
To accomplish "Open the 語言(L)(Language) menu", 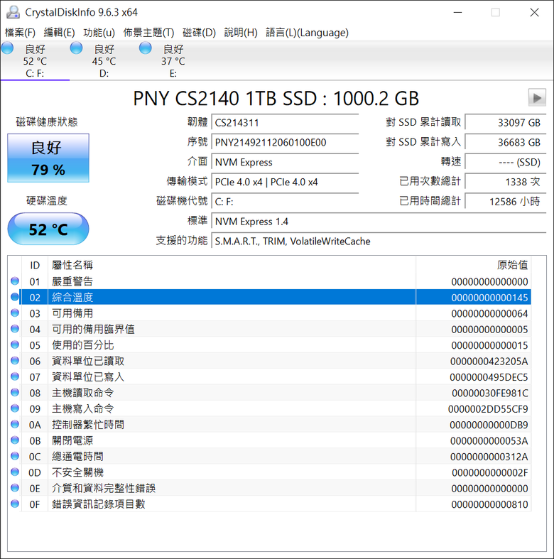I will point(307,33).
